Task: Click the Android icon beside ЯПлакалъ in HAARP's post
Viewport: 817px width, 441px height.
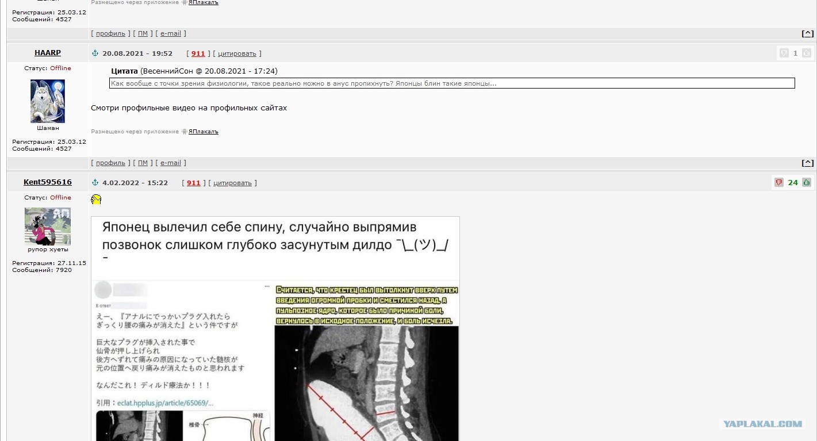Action: [x=184, y=132]
